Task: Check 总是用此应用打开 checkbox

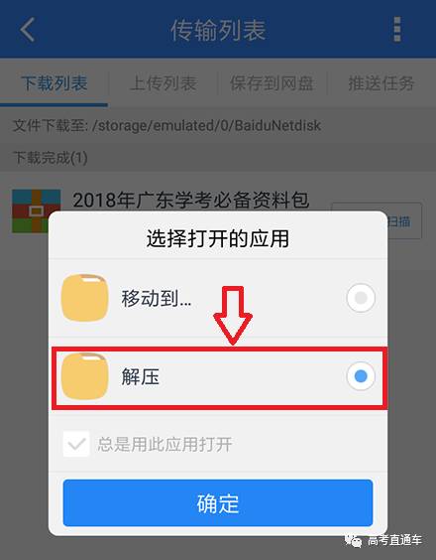Action: tap(76, 444)
